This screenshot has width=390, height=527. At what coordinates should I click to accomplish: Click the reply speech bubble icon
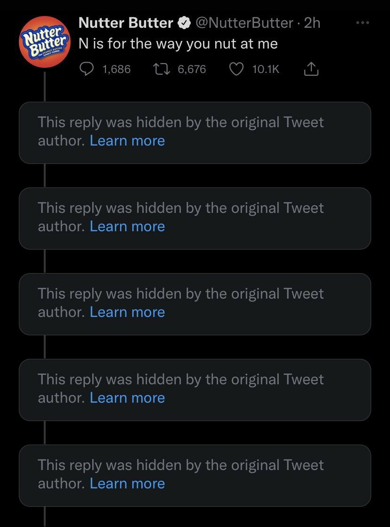pyautogui.click(x=87, y=69)
